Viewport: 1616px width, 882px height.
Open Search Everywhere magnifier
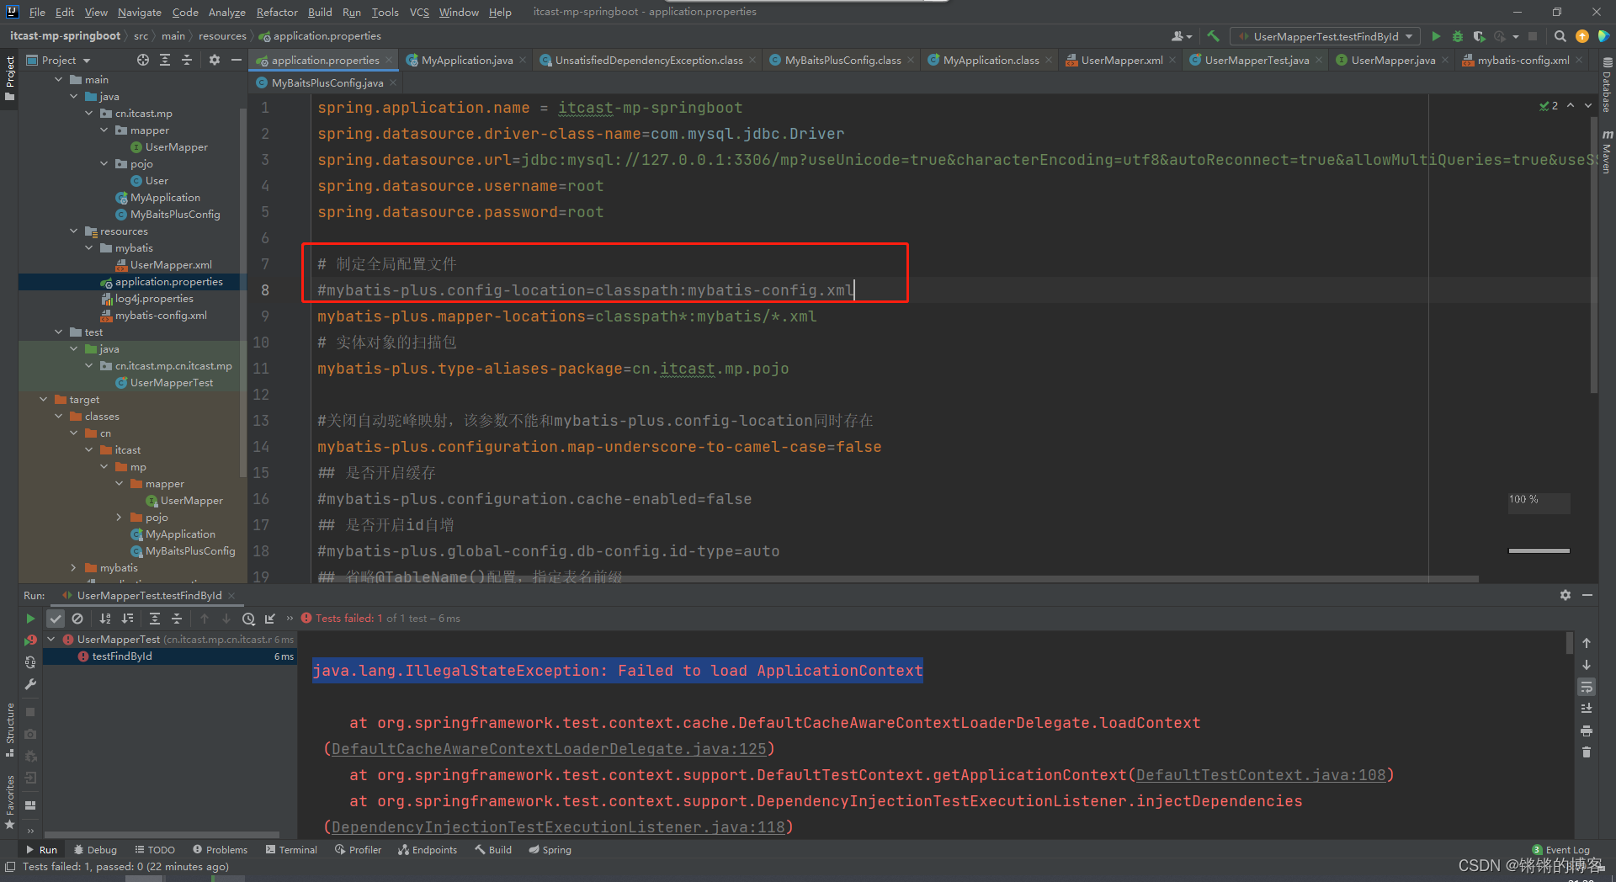[1560, 36]
